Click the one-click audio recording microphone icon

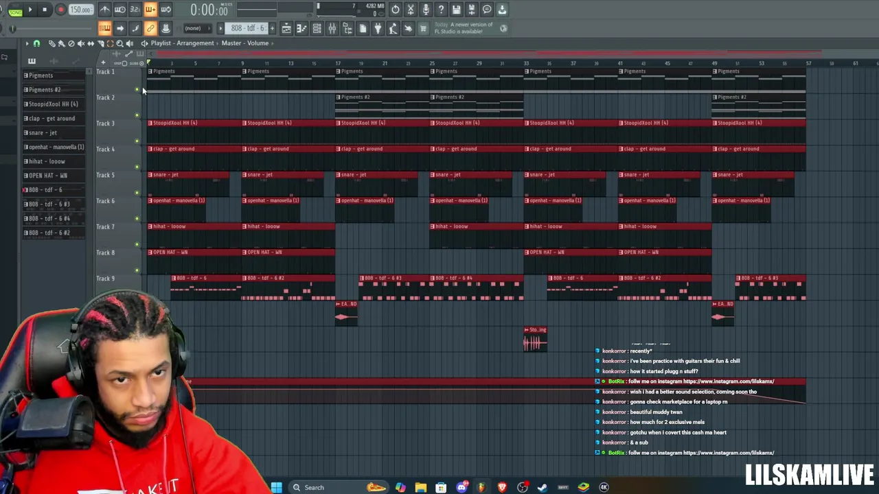426,10
